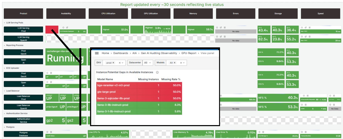The height and width of the screenshot is (139, 343).
Task: Click the Speed header button
Action: tap(321, 13)
